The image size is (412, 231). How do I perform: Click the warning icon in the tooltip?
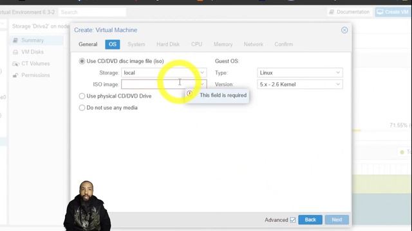pyautogui.click(x=190, y=94)
